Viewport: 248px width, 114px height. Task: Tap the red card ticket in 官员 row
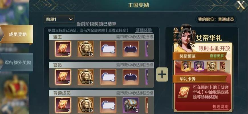click(63, 77)
